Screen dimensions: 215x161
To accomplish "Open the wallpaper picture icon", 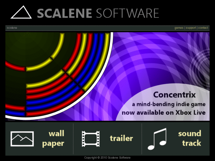I will point(22,139).
